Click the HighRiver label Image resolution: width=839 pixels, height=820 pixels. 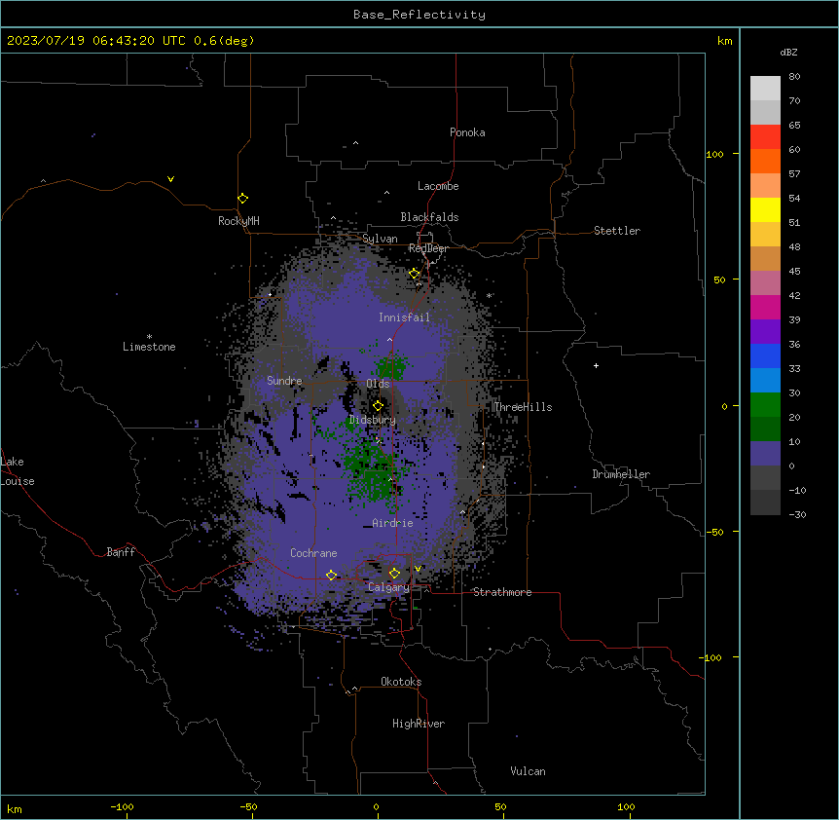point(419,724)
